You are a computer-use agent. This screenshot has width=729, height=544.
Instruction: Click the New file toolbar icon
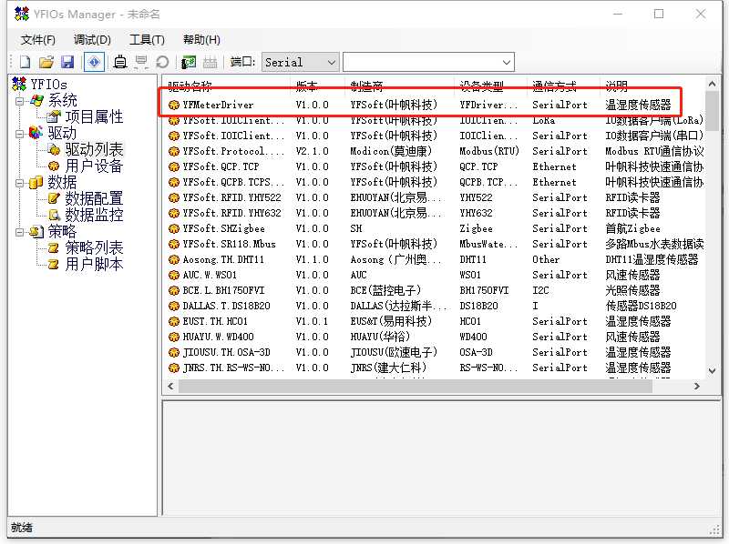[x=25, y=62]
